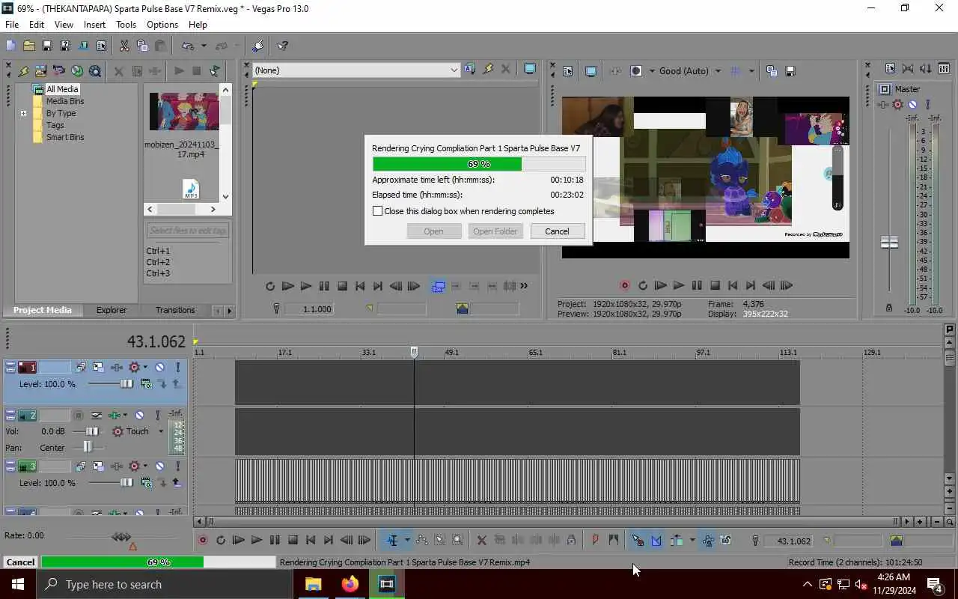The height and width of the screenshot is (599, 958).
Task: Click the Copy icon in main toolbar
Action: [x=142, y=46]
